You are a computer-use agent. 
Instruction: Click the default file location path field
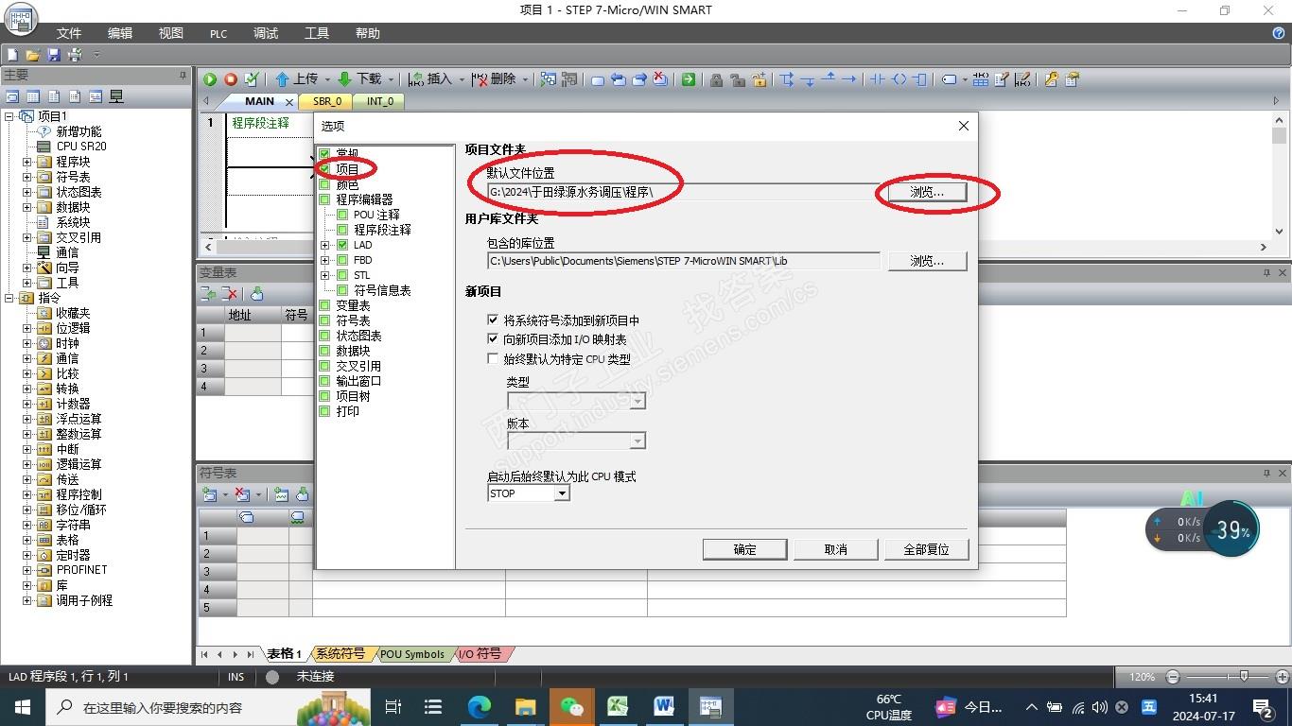tap(683, 192)
